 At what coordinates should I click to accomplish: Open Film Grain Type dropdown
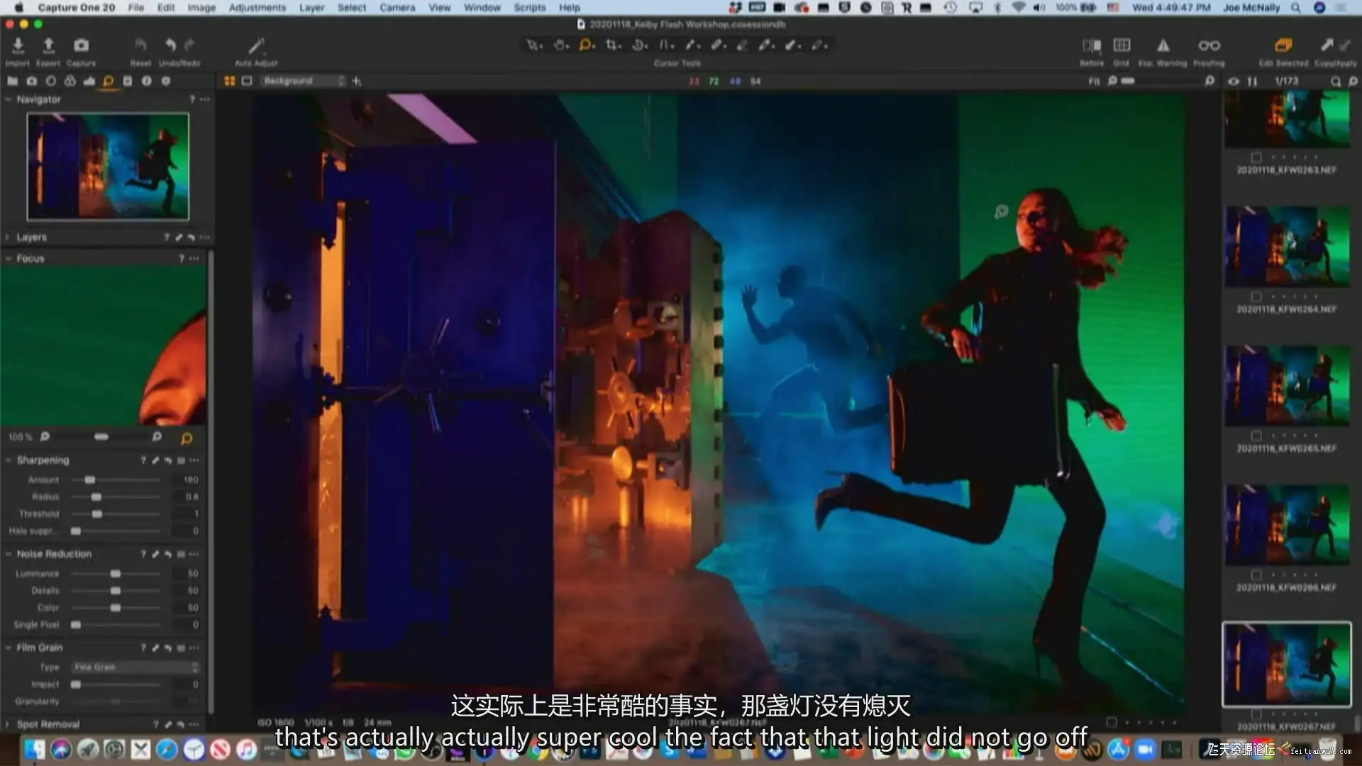[x=135, y=667]
